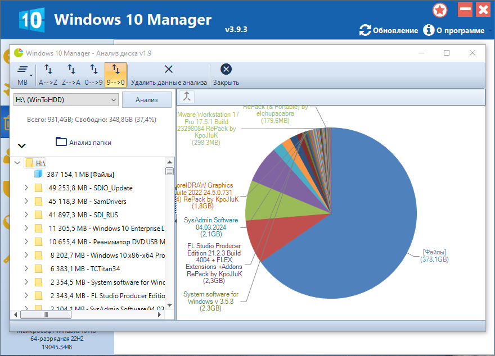Go up one level in chart
This screenshot has height=356, width=495.
coord(187,97)
